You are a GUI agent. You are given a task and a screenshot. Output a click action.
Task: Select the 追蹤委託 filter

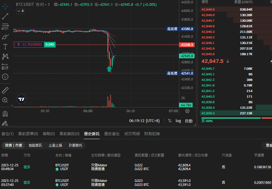pos(35,145)
